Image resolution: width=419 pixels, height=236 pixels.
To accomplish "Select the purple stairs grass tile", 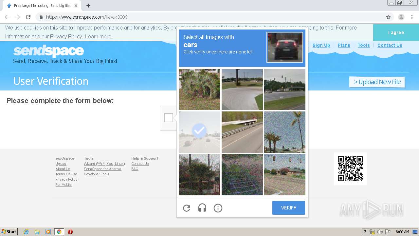I will click(242, 175).
